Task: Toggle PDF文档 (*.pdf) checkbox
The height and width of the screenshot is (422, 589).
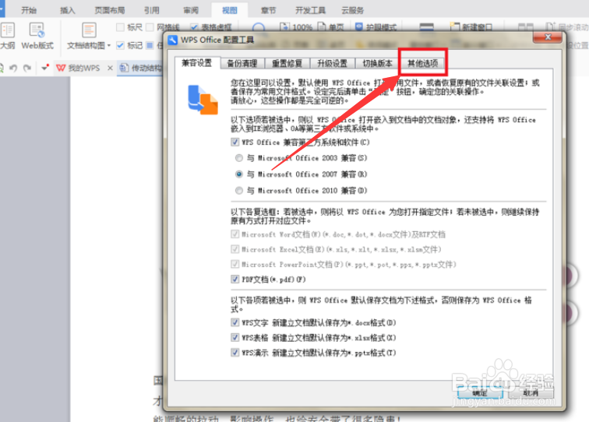Action: click(235, 279)
